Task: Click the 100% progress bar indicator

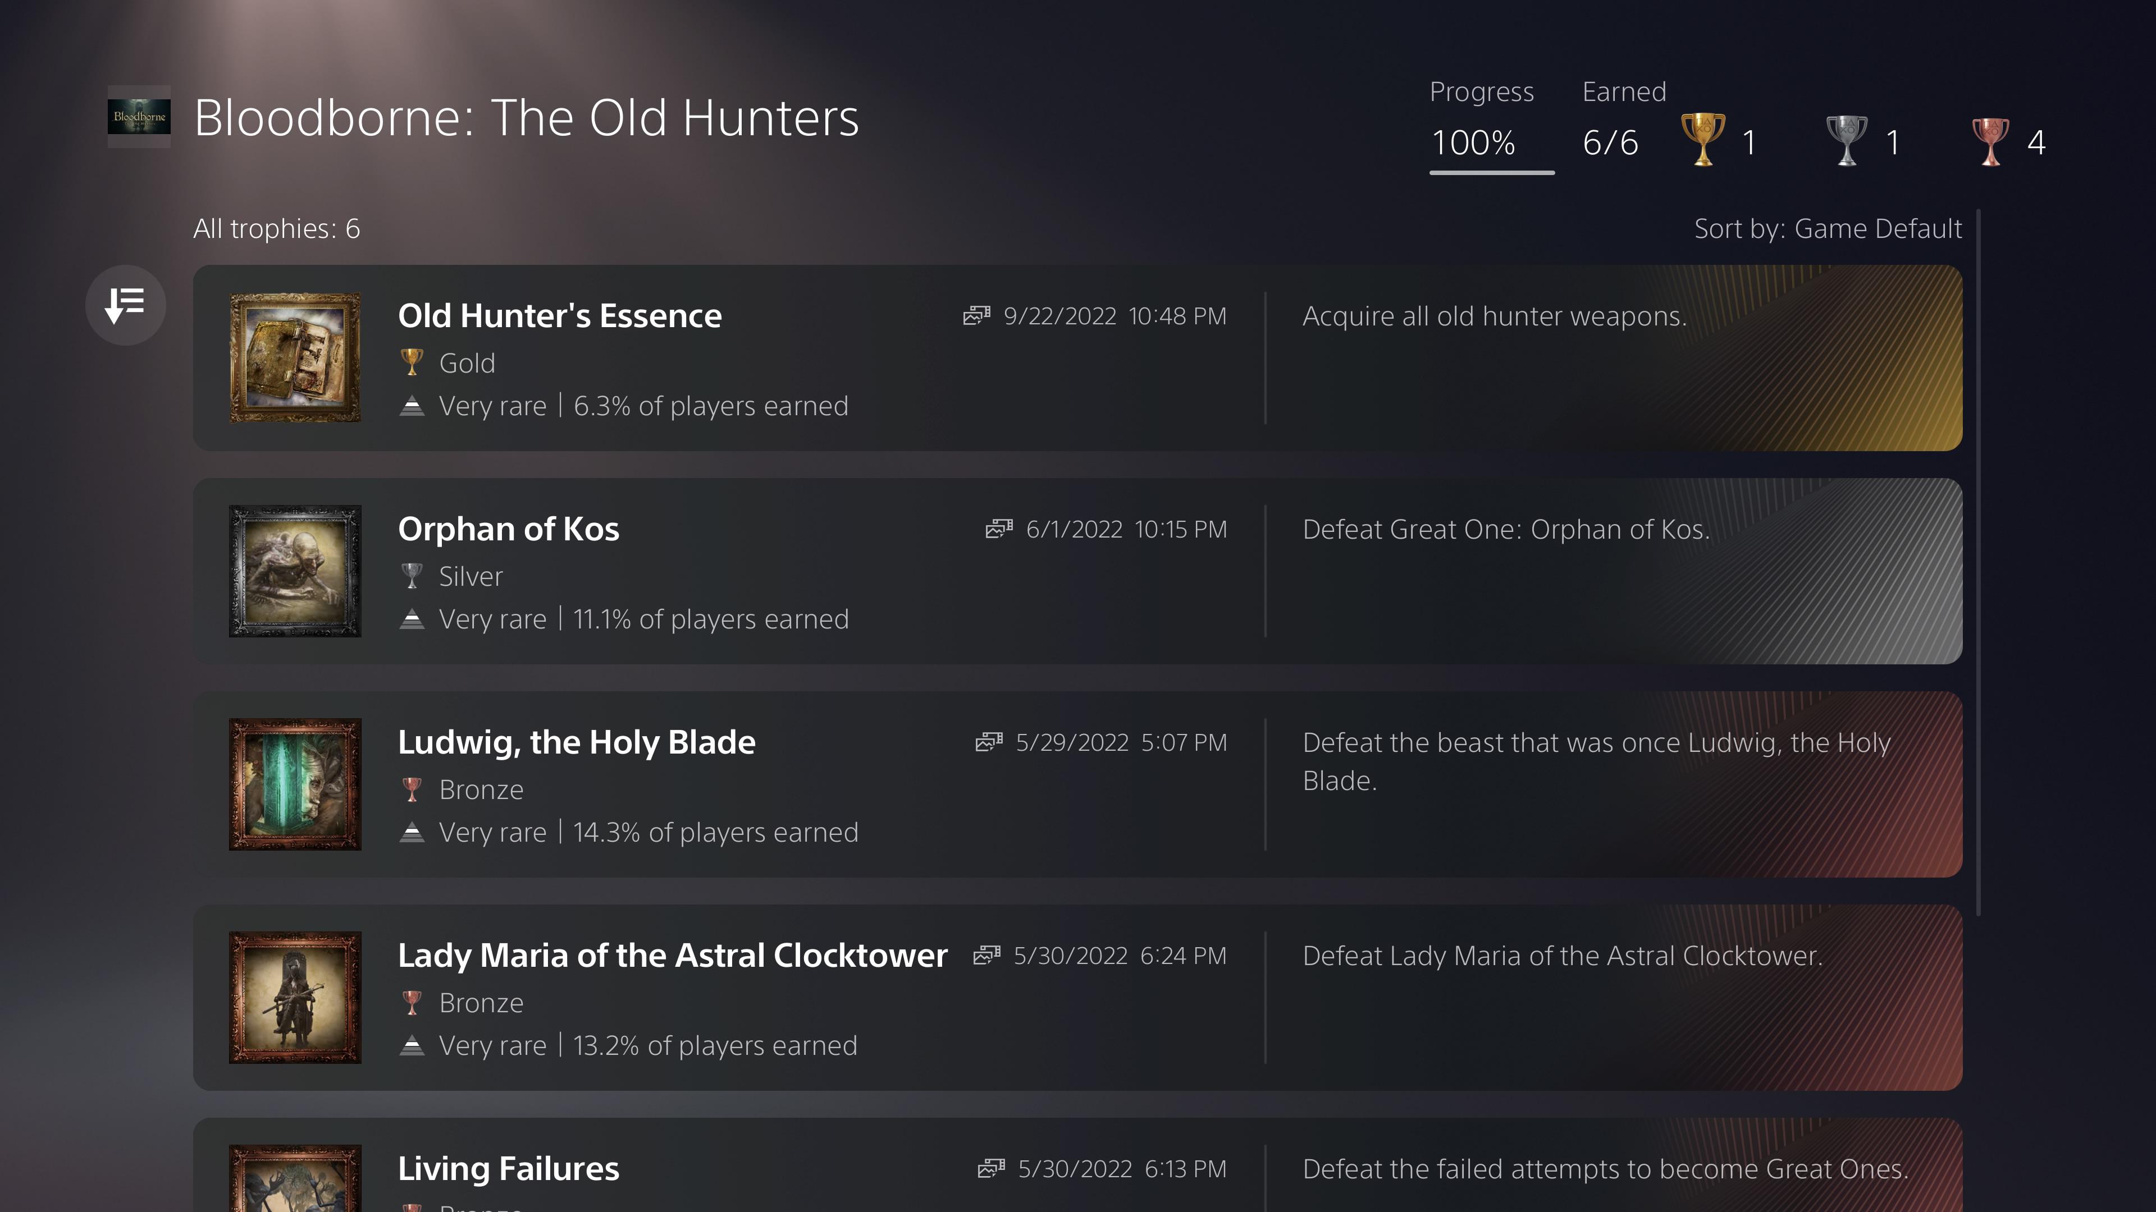Action: (x=1491, y=172)
